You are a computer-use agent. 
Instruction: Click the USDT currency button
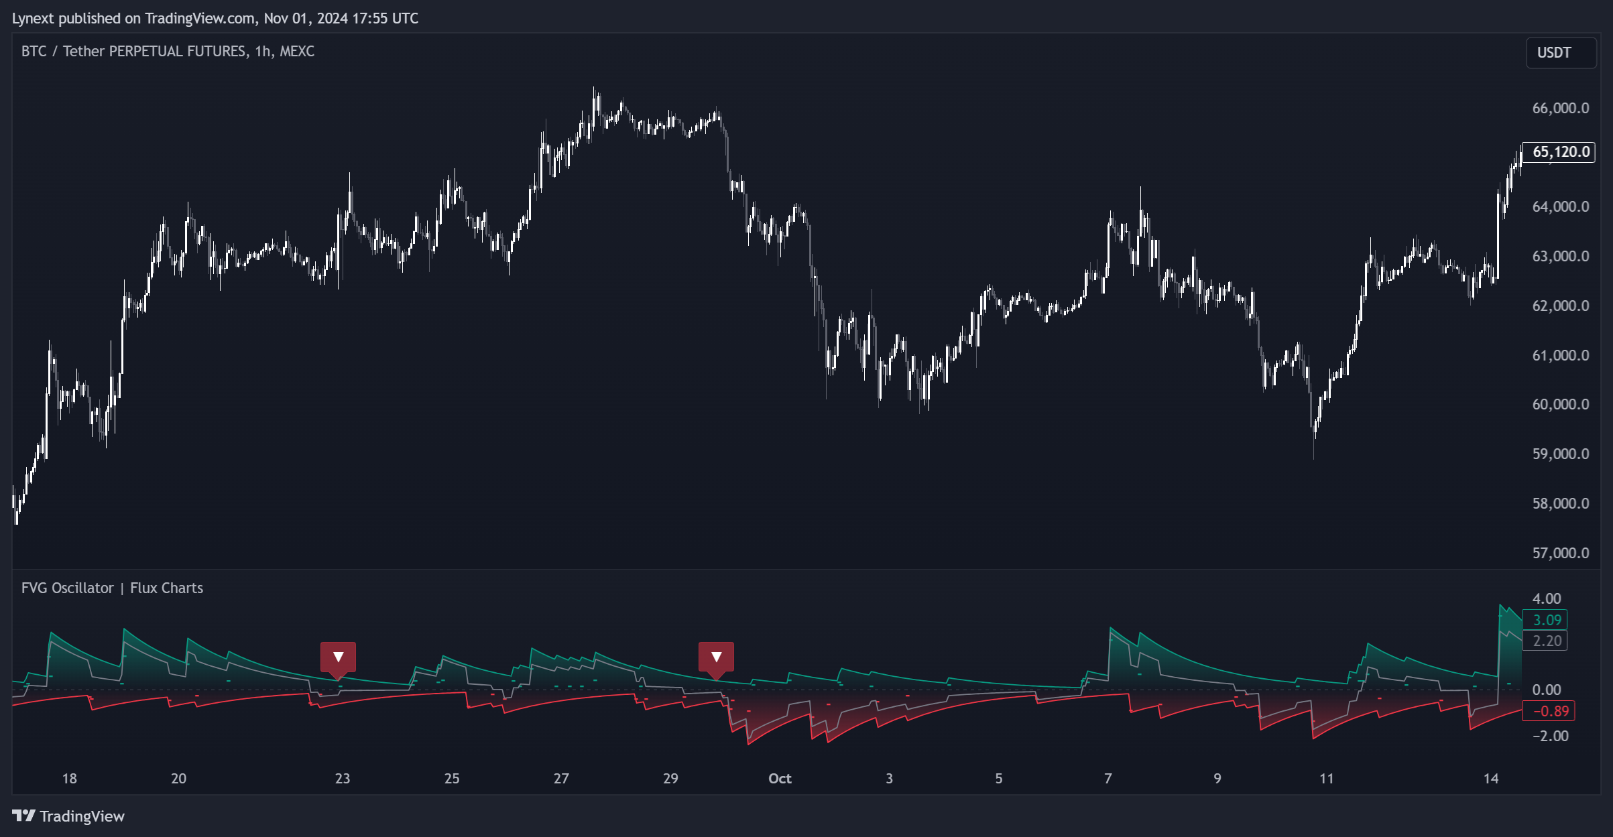(1561, 52)
